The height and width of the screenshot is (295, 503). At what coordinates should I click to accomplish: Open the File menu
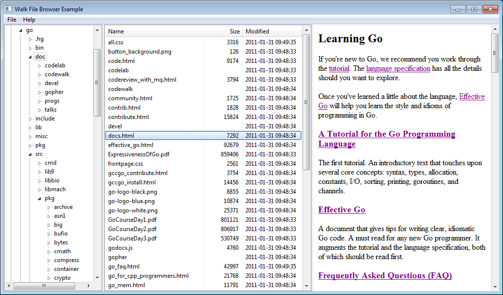[x=12, y=20]
